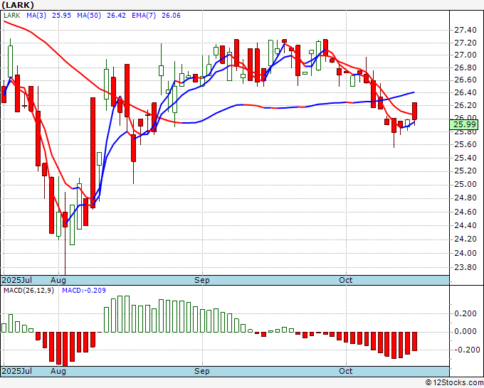Click the lowest-wick red candle in early August

point(65,220)
